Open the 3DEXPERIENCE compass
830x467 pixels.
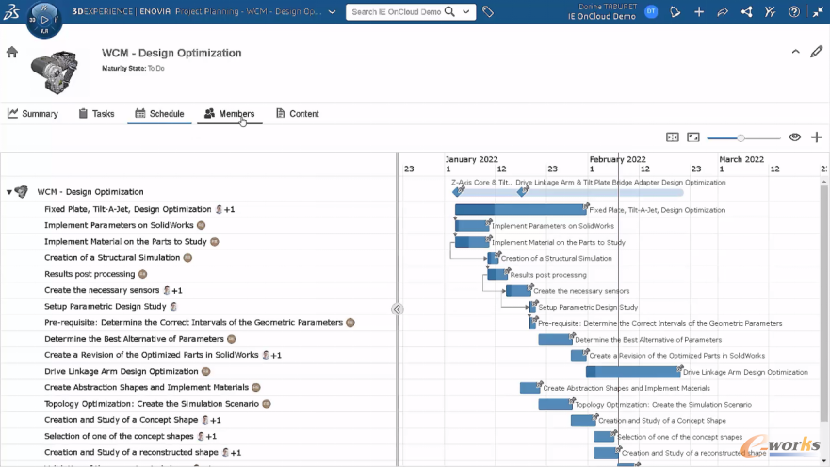(x=44, y=20)
